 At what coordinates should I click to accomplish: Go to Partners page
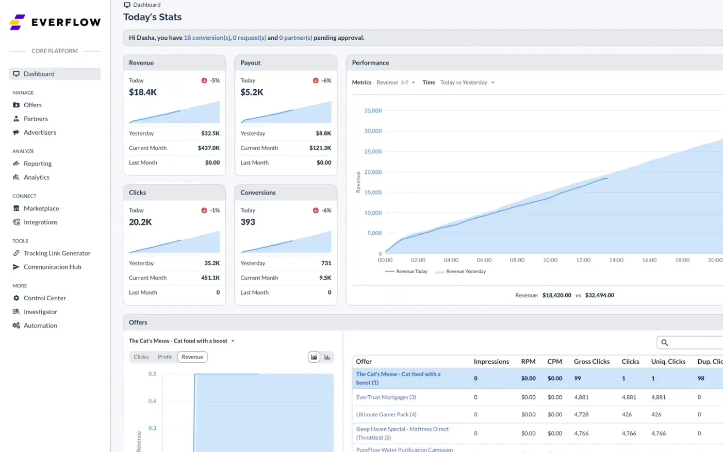(36, 119)
